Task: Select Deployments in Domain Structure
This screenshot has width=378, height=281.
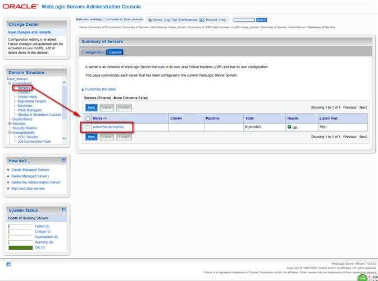Action: click(x=22, y=119)
